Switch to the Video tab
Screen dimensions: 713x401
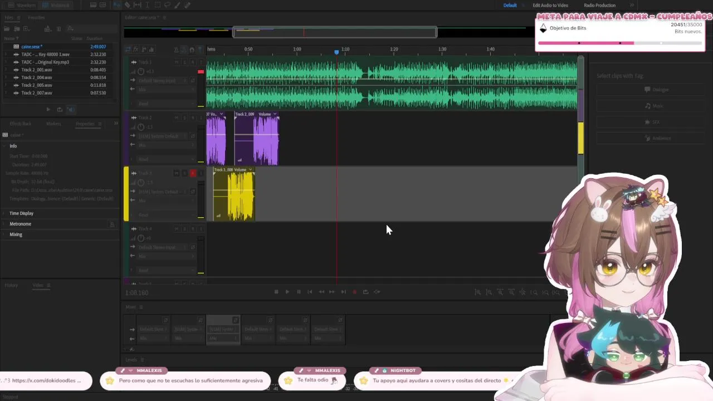pyautogui.click(x=38, y=285)
